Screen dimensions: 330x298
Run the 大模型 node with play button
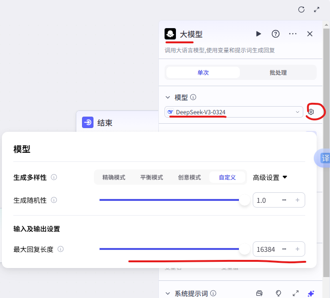point(258,34)
